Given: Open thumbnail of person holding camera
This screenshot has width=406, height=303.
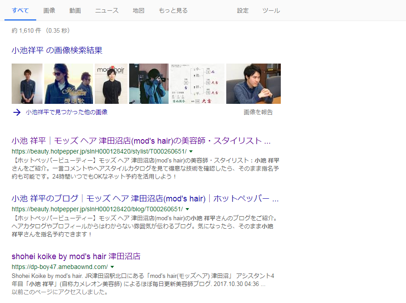Looking at the screenshot, I should 149,84.
